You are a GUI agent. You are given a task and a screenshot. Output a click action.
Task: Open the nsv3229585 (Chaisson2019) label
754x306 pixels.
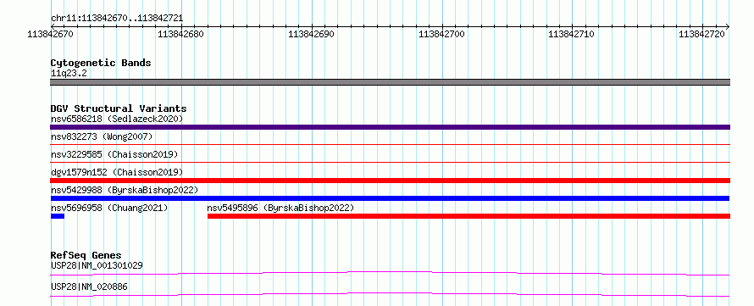tap(114, 154)
